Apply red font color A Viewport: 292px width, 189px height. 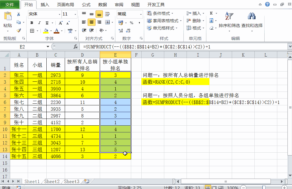point(57,31)
